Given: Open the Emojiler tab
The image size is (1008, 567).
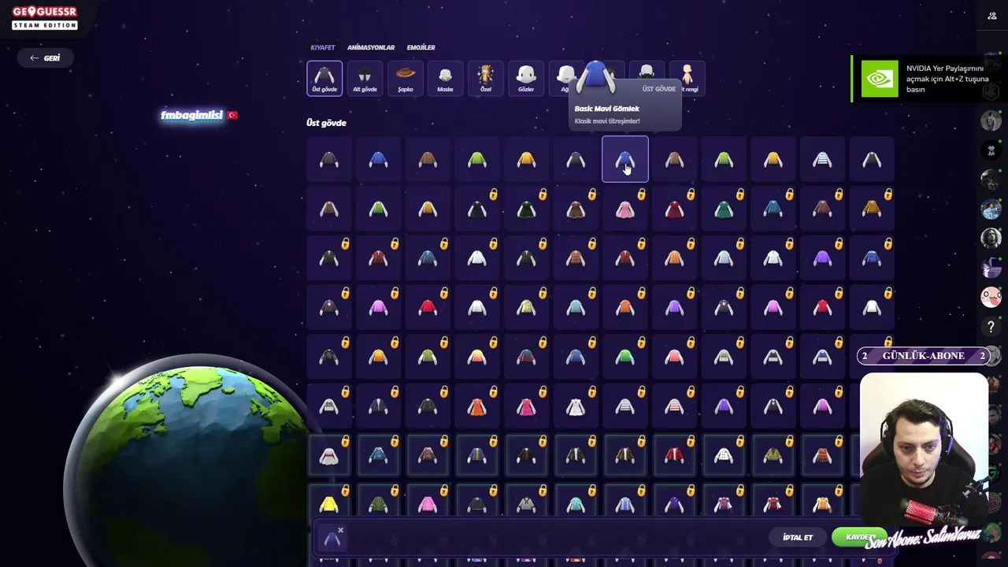Looking at the screenshot, I should pos(421,47).
